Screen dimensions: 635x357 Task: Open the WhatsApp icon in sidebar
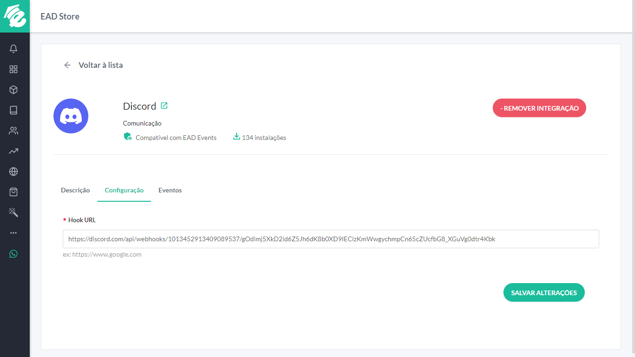(13, 254)
